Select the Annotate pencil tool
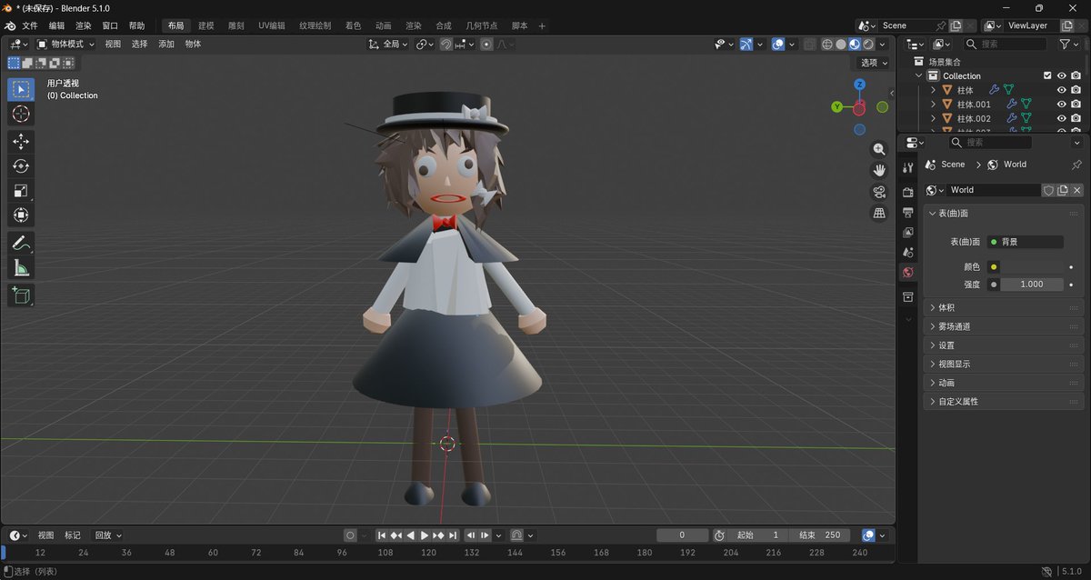This screenshot has height=580, width=1091. click(x=22, y=244)
